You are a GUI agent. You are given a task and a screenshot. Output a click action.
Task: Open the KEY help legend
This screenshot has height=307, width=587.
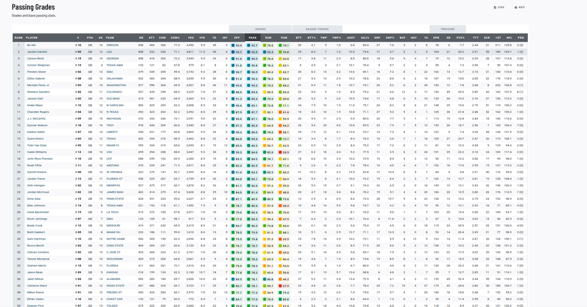coord(519,7)
